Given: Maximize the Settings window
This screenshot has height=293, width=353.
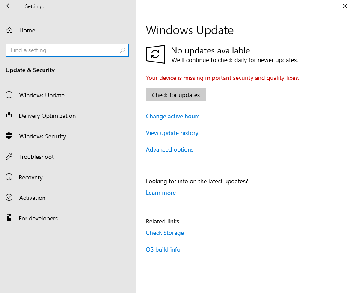Looking at the screenshot, I should (x=325, y=6).
